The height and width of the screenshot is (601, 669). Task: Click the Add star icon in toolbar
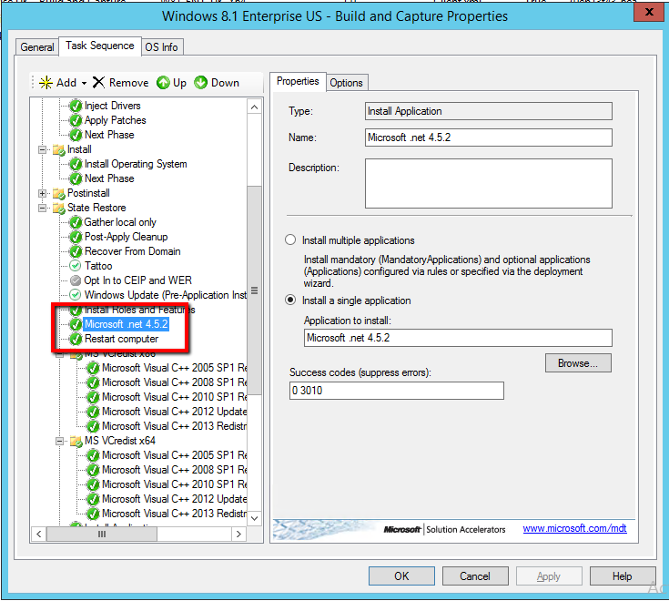46,82
